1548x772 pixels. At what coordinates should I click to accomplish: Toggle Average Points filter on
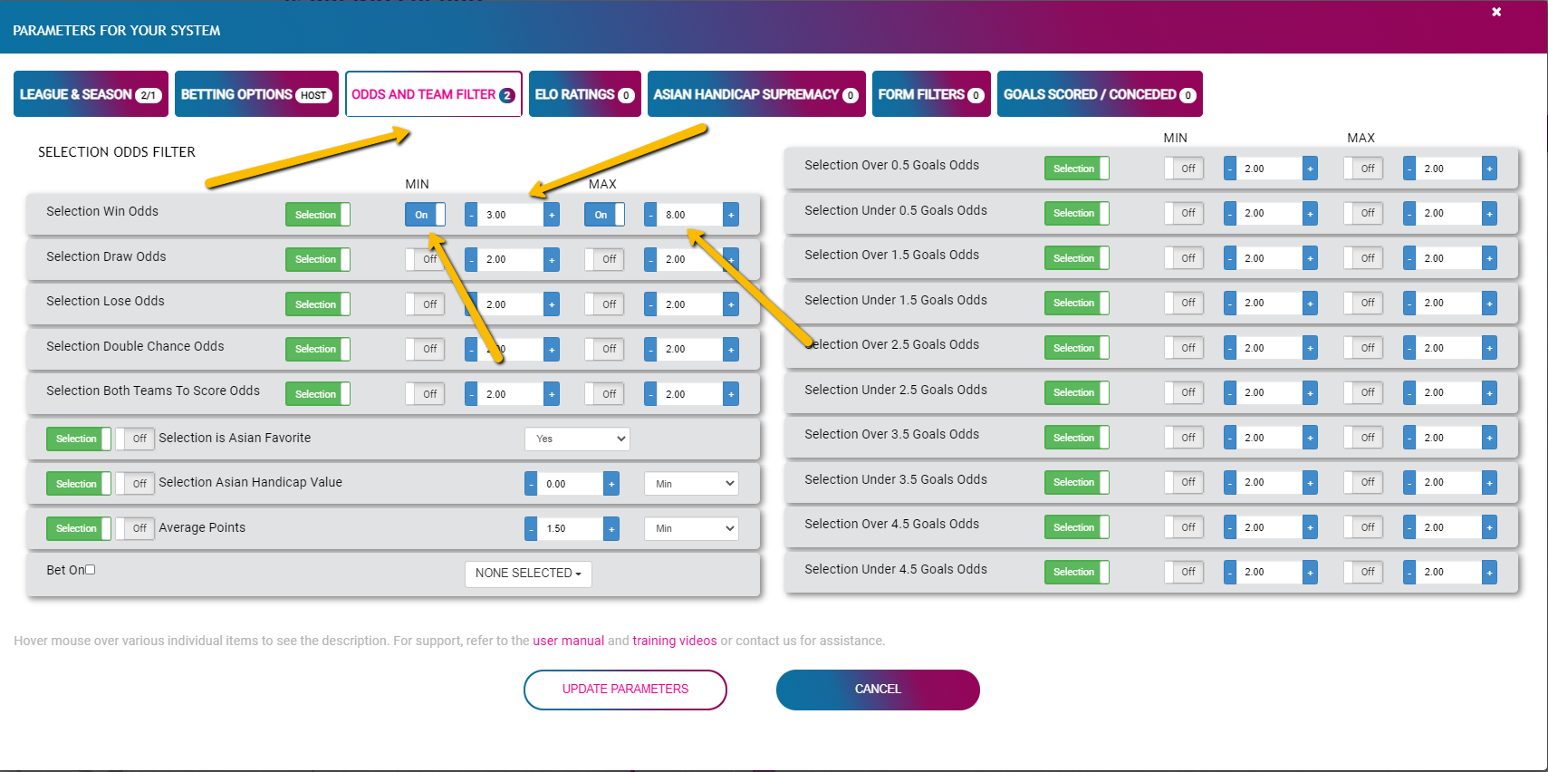(x=135, y=528)
